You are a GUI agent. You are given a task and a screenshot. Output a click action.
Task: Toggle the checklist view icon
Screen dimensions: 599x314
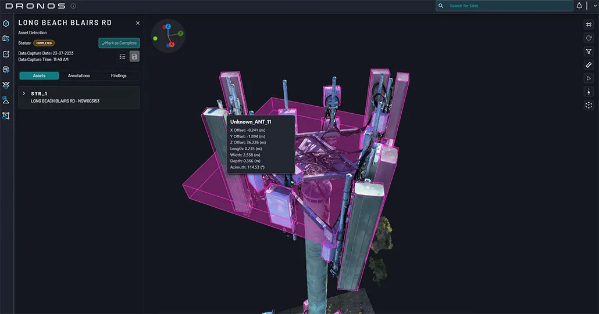(x=122, y=56)
